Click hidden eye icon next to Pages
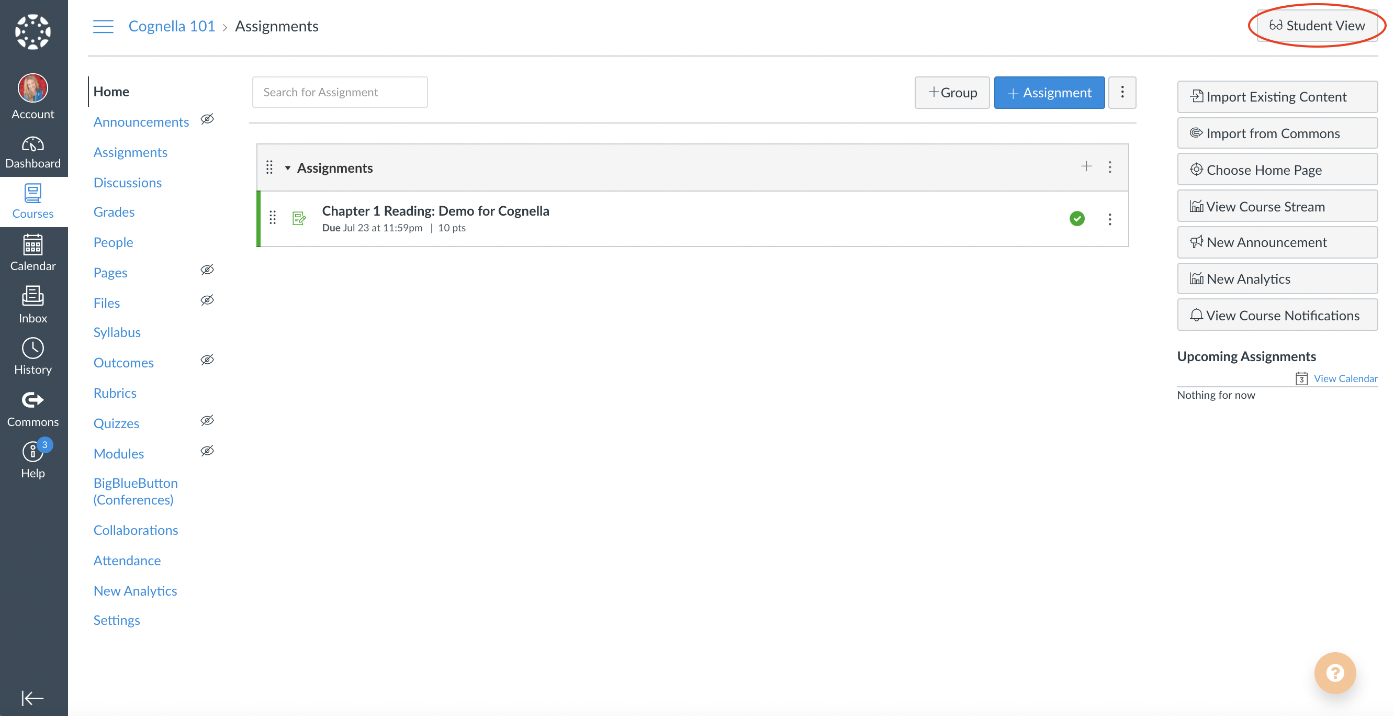 207,270
